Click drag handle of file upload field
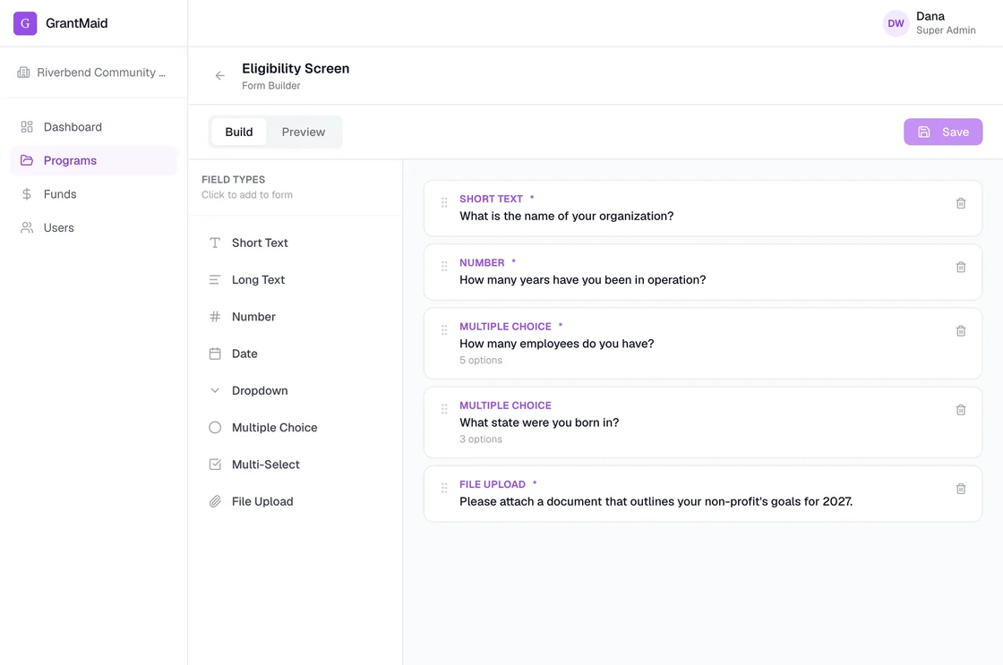 pos(444,489)
